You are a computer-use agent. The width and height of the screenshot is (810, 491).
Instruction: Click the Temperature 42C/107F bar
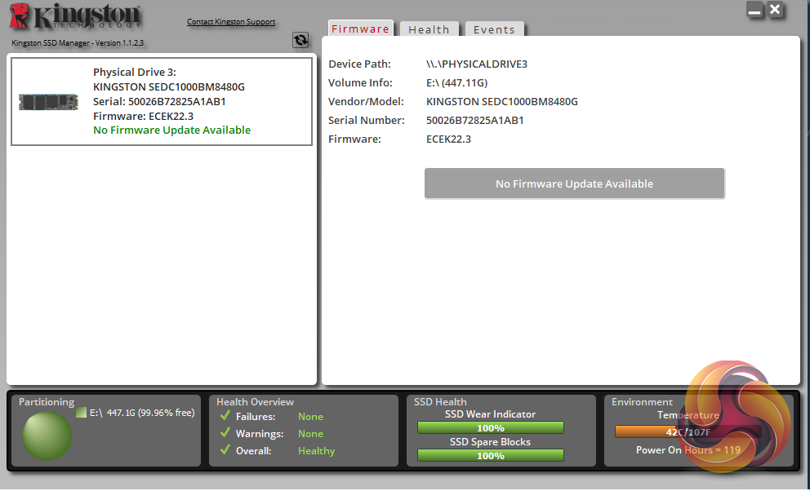click(x=688, y=431)
